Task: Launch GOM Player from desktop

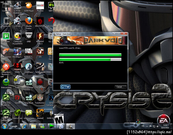Action: coord(29,7)
